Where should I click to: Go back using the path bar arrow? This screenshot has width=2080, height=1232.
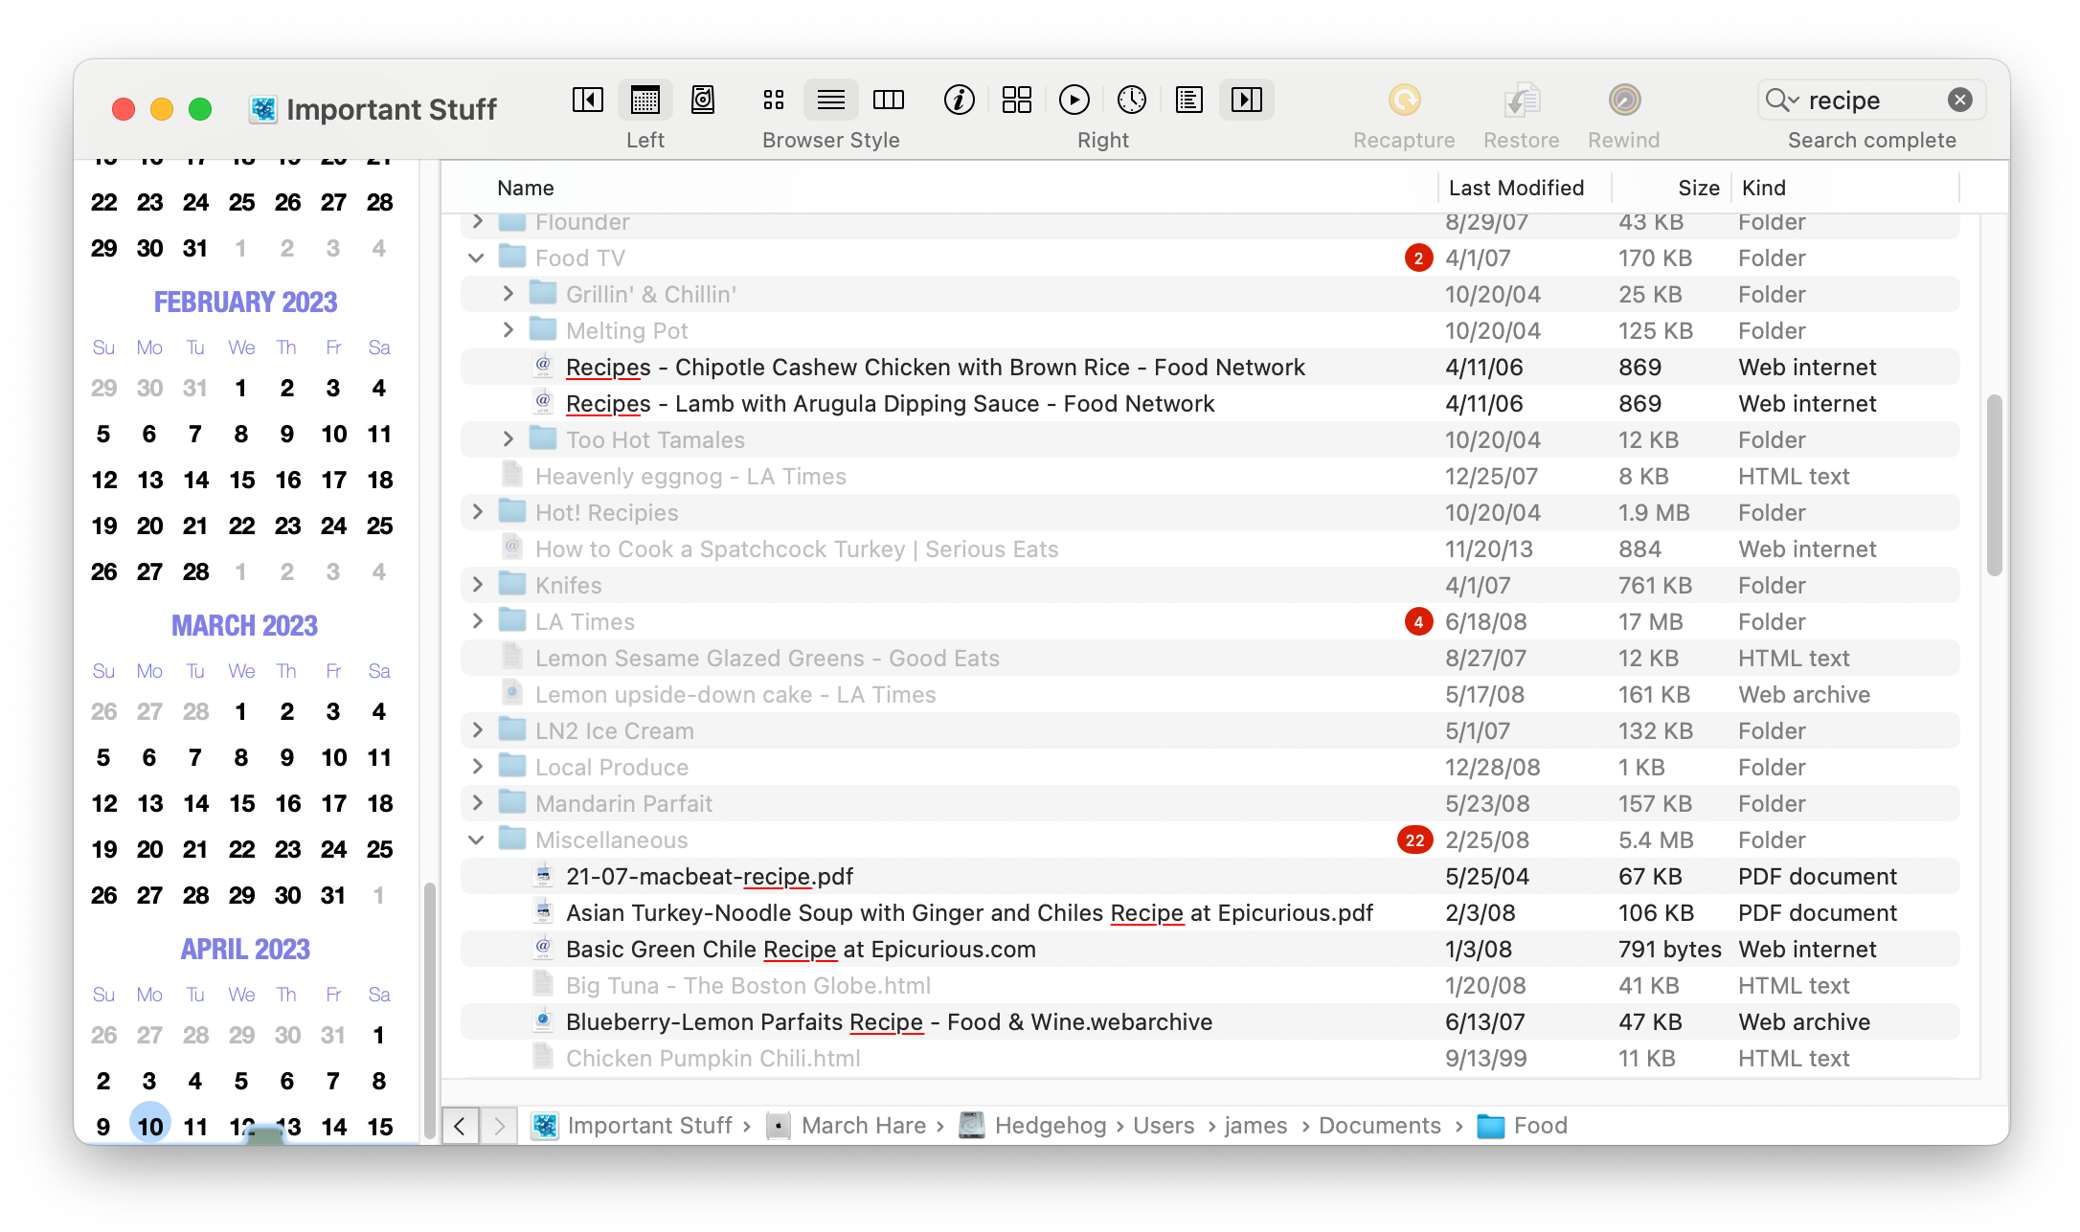[x=460, y=1126]
